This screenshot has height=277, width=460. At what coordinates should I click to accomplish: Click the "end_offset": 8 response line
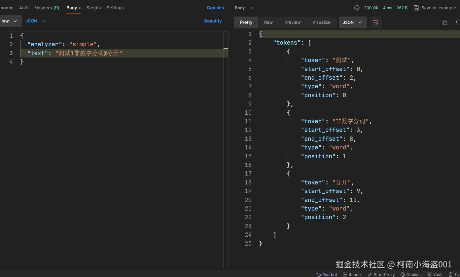[x=328, y=138]
